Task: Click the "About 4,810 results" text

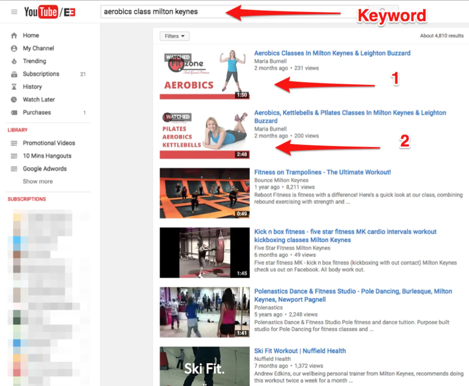Action: point(442,36)
